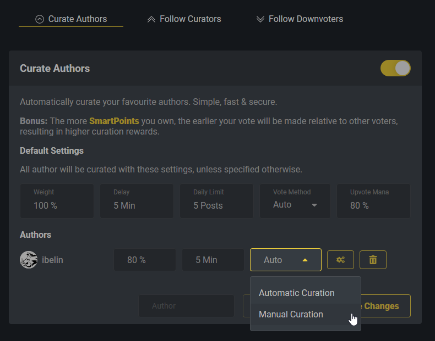Switch to the Follow Curators tab
The image size is (435, 341).
190,19
